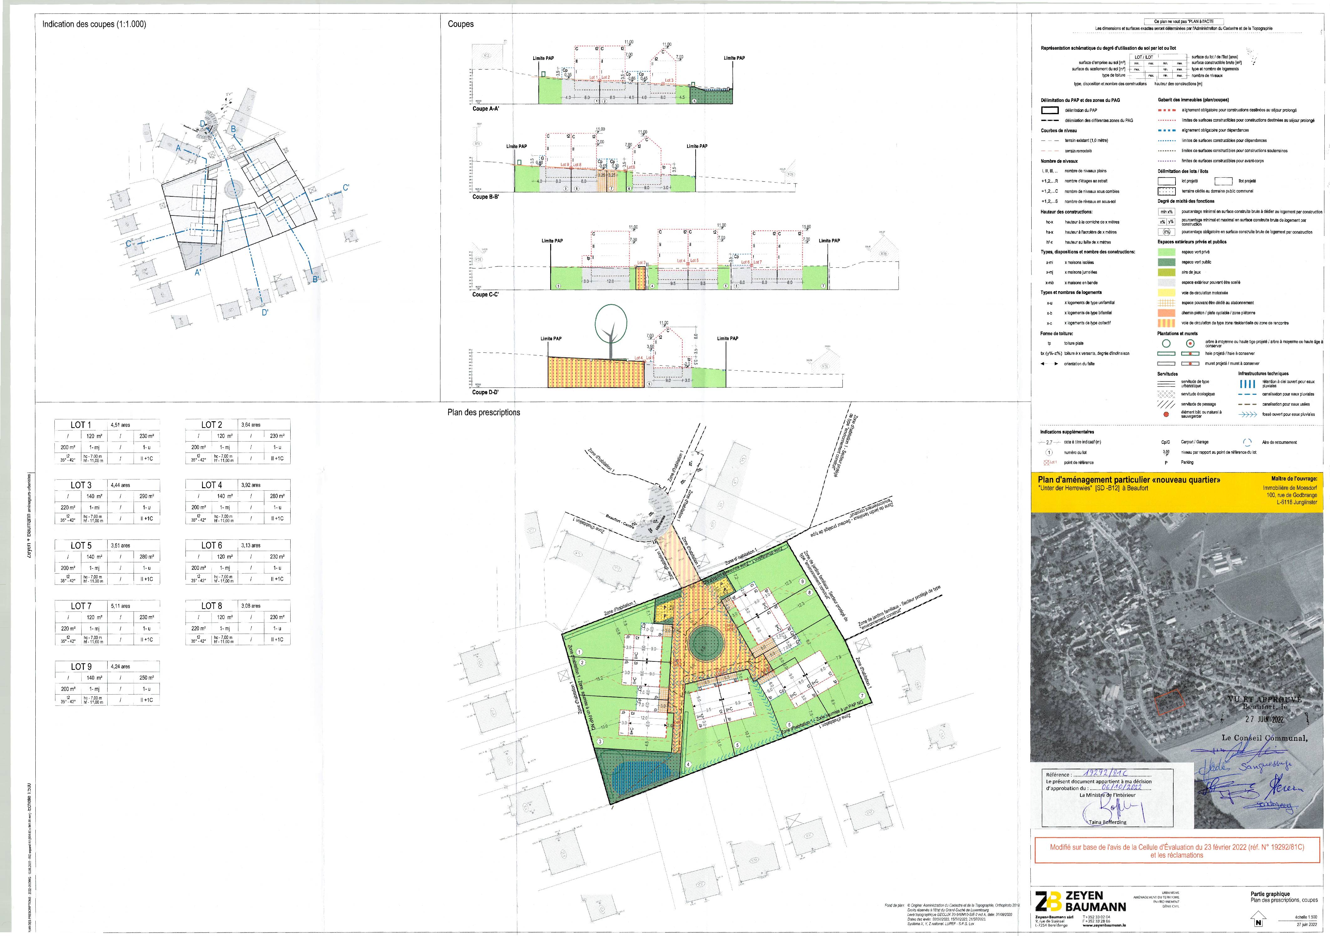The image size is (1330, 936).
Task: Click the red-dot 'arbre à conserver' circle symbol
Action: point(1190,343)
